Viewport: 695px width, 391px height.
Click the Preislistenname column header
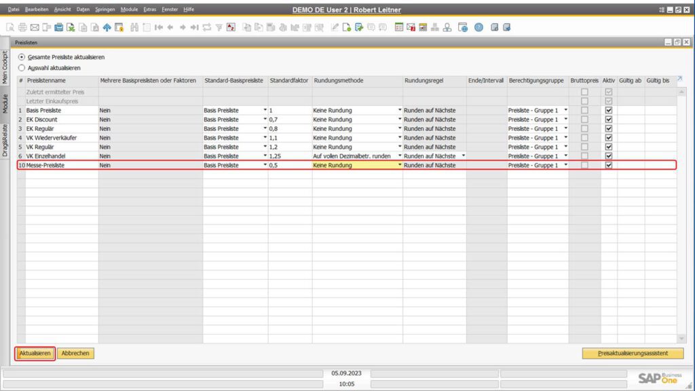[62, 81]
